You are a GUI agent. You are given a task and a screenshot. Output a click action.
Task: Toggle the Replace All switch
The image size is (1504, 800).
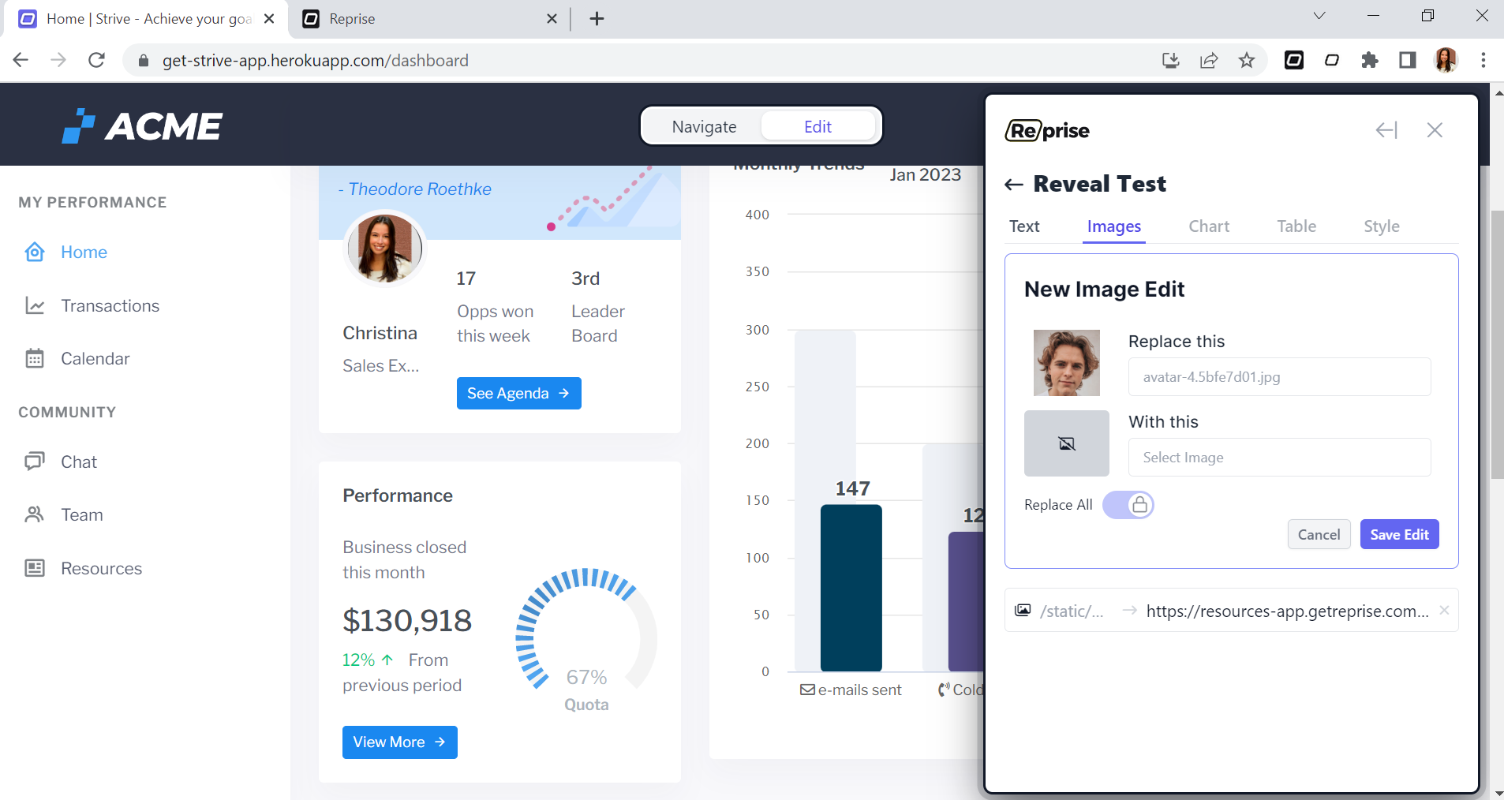(x=1128, y=505)
